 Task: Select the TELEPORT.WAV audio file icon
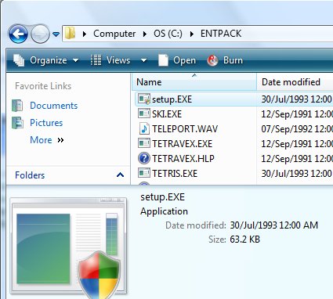pos(144,128)
